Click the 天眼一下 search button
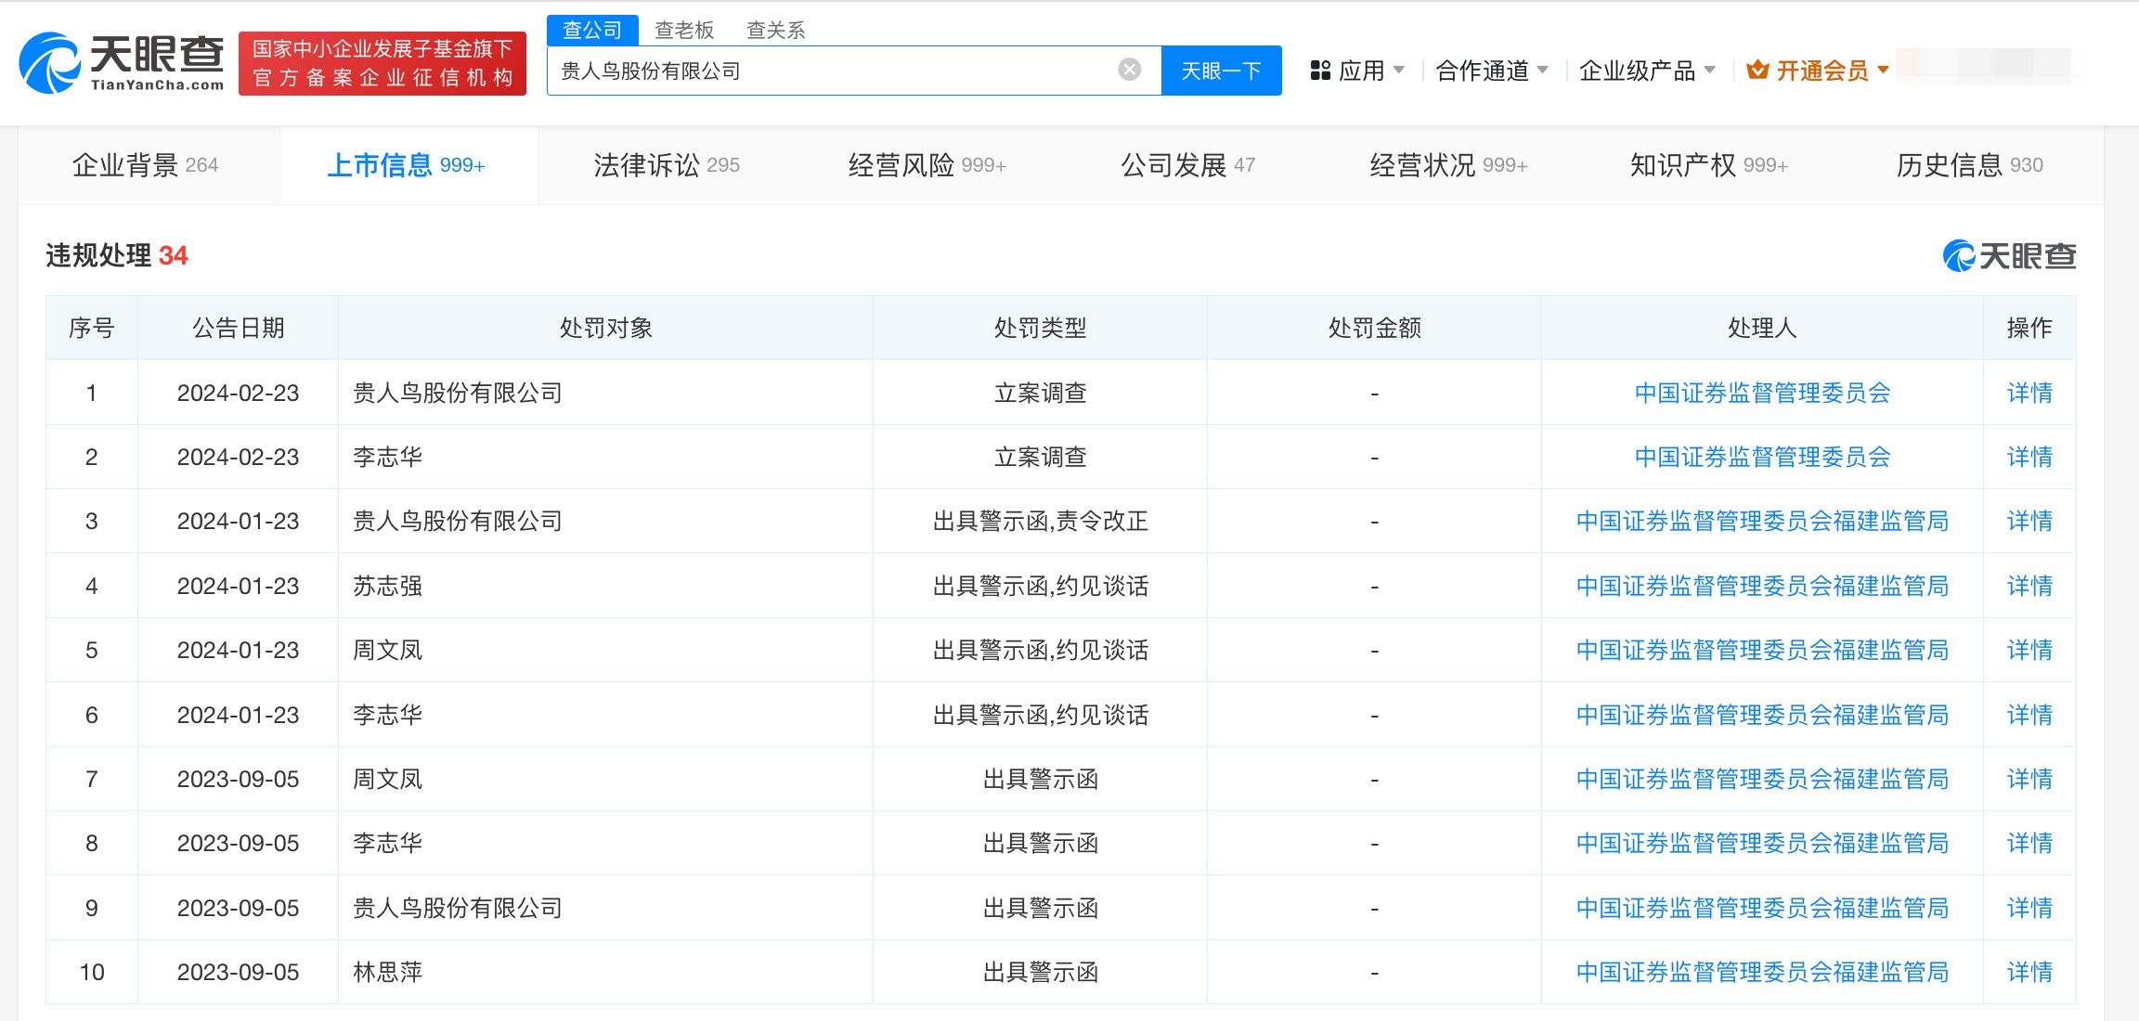The width and height of the screenshot is (2139, 1021). click(1221, 71)
